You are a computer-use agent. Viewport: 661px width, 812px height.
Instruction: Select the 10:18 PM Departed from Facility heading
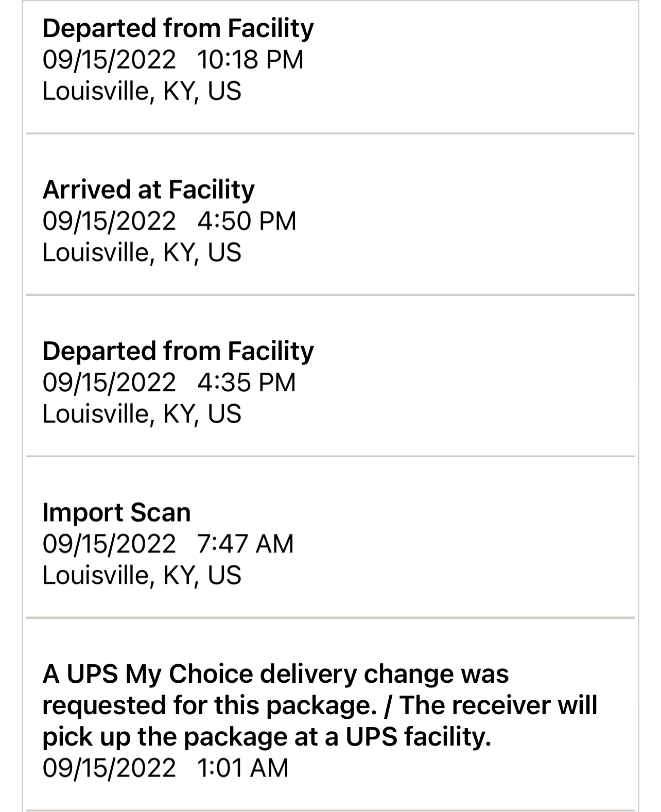178,28
